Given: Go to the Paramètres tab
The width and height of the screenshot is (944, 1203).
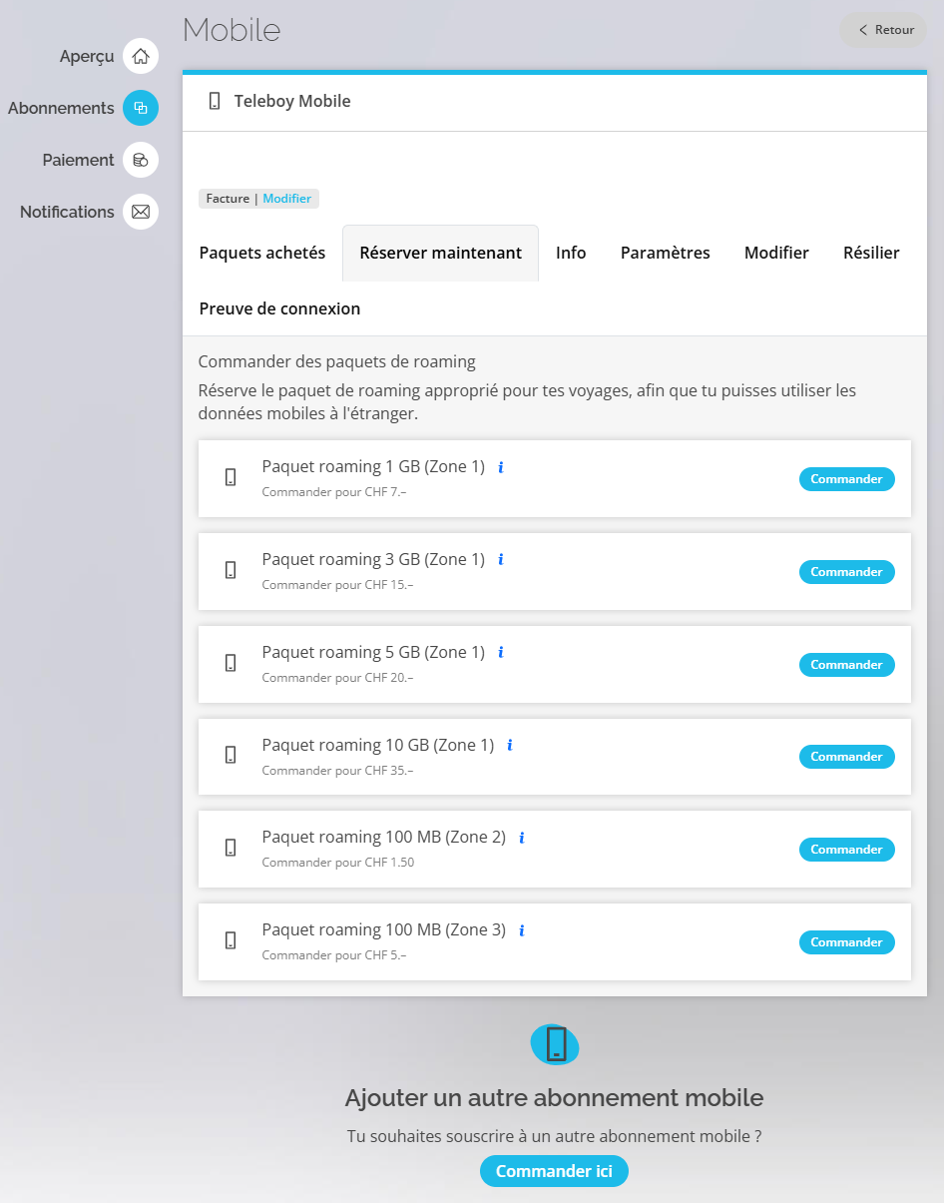Looking at the screenshot, I should coord(666,253).
